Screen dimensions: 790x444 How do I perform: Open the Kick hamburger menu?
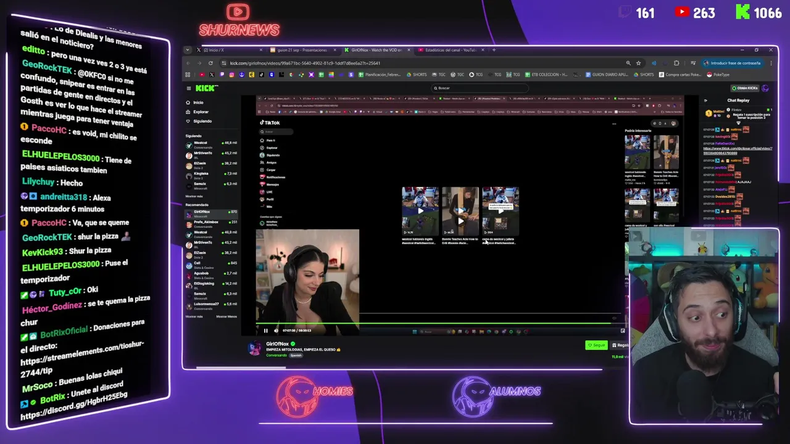click(x=188, y=88)
